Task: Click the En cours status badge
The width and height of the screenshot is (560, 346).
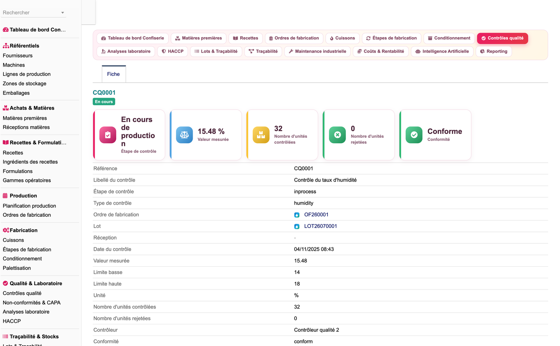Action: 104,102
